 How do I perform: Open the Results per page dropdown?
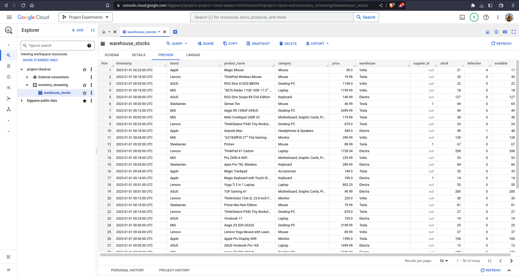click(444, 261)
